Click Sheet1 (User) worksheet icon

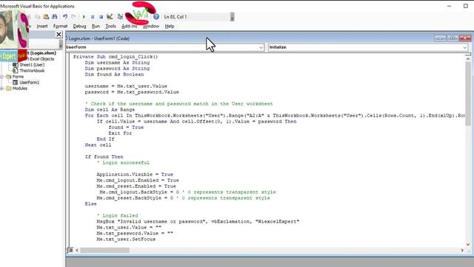(15, 65)
